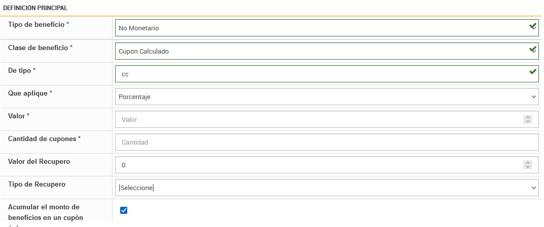Click the green checkmark in De tipo field
The height and width of the screenshot is (227, 544).
tap(532, 72)
